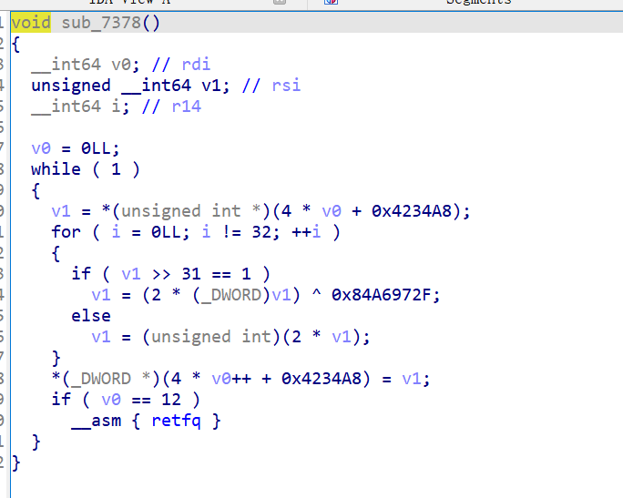
Task: Open the Segments tab
Action: click(x=477, y=3)
